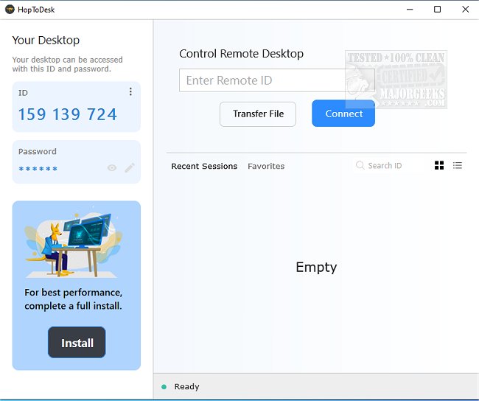The width and height of the screenshot is (479, 401).
Task: Minimize the HopToDesk window
Action: pyautogui.click(x=410, y=10)
